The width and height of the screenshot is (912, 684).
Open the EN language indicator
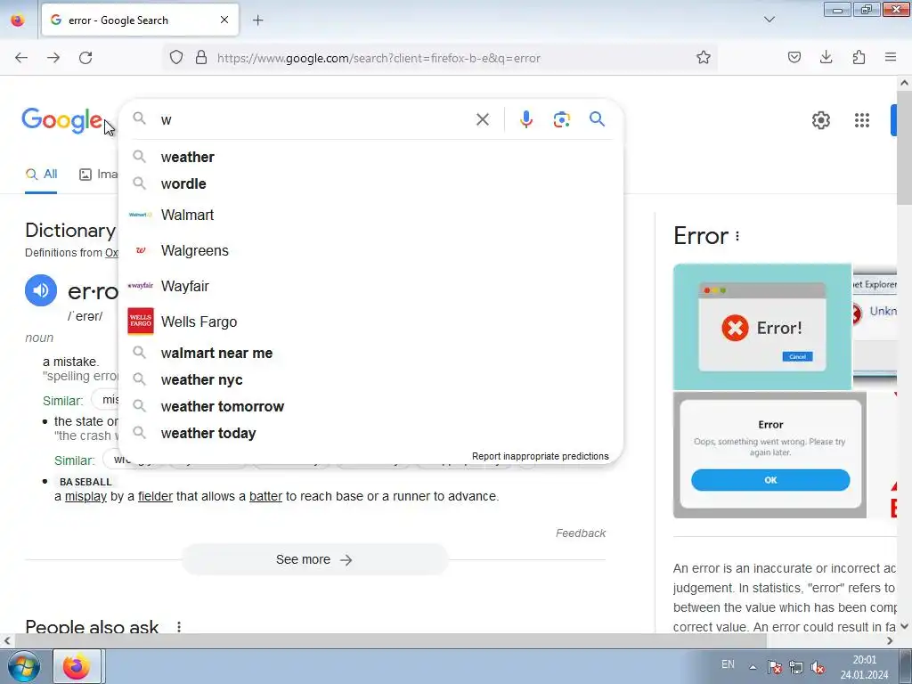click(728, 664)
